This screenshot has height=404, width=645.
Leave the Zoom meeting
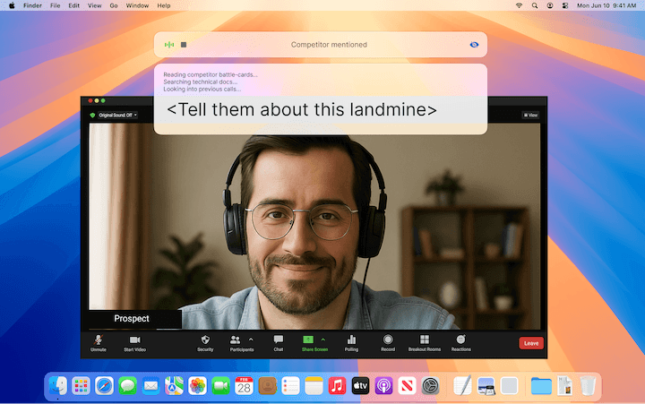(531, 343)
